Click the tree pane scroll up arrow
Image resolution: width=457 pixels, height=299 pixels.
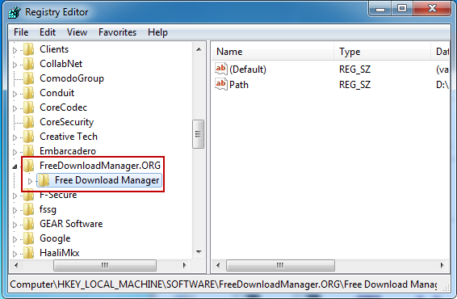(x=199, y=49)
